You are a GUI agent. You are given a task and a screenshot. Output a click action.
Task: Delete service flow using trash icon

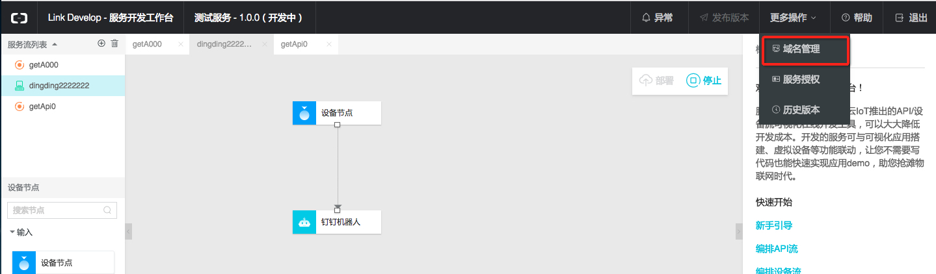114,44
